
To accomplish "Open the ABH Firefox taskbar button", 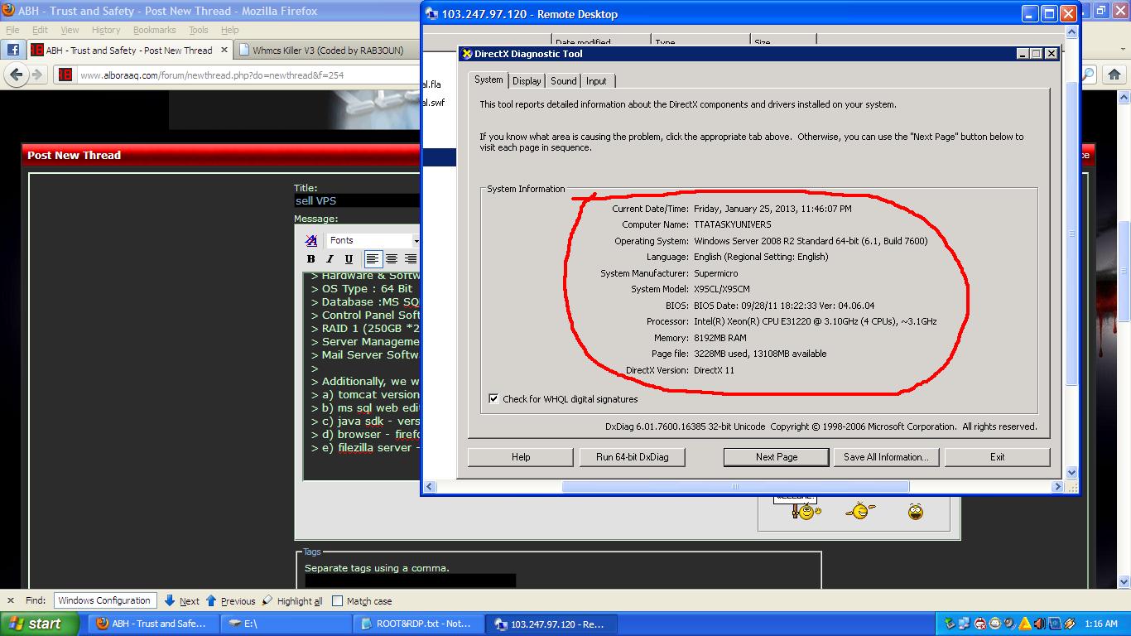I will point(154,624).
